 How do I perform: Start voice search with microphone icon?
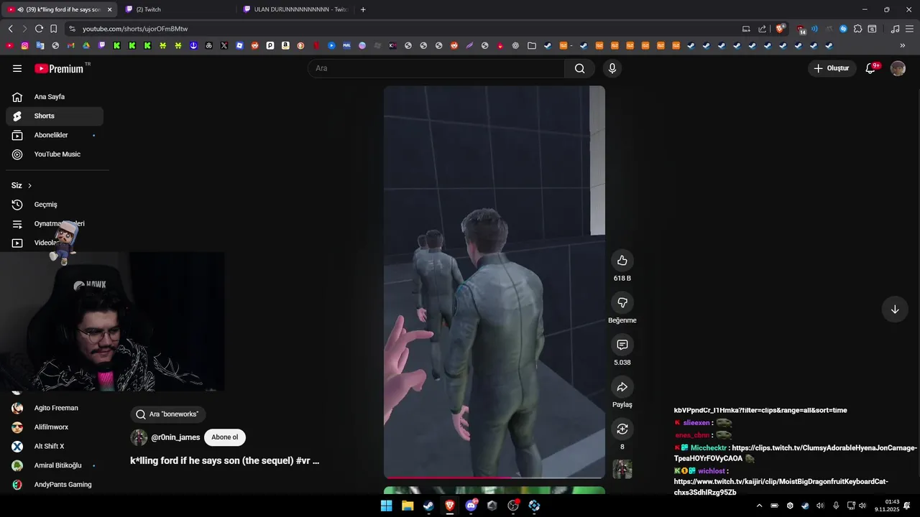point(612,68)
